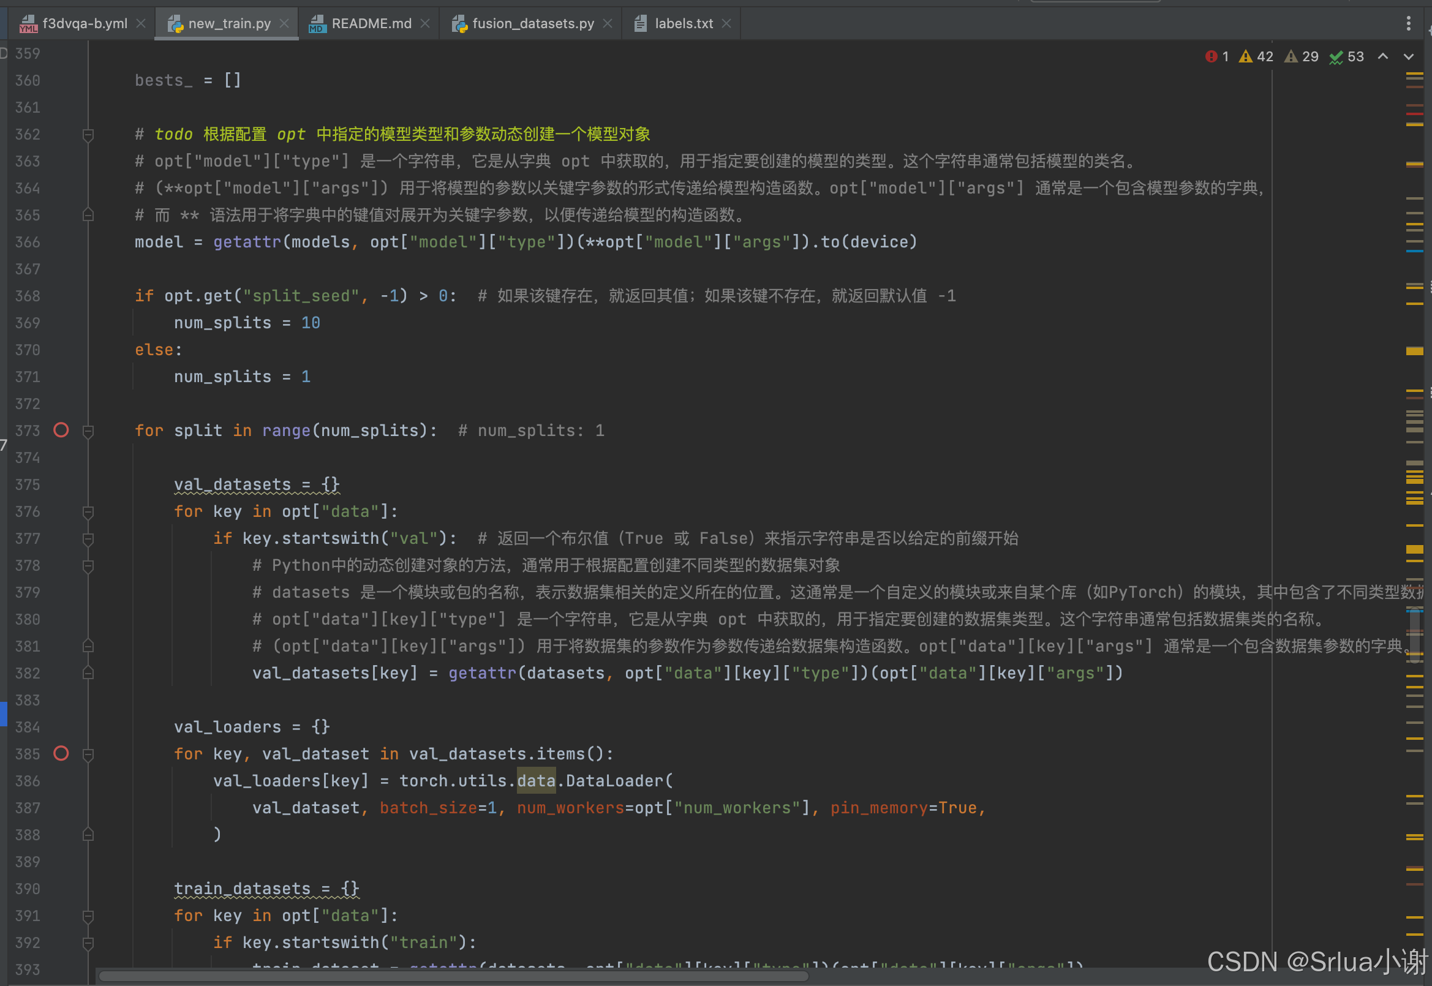The width and height of the screenshot is (1432, 986).
Task: Collapse the for-split loop at line 373
Action: coord(88,431)
